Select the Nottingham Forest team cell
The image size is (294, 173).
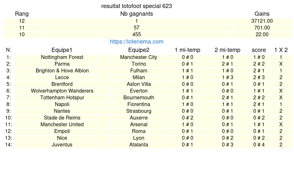[62, 57]
